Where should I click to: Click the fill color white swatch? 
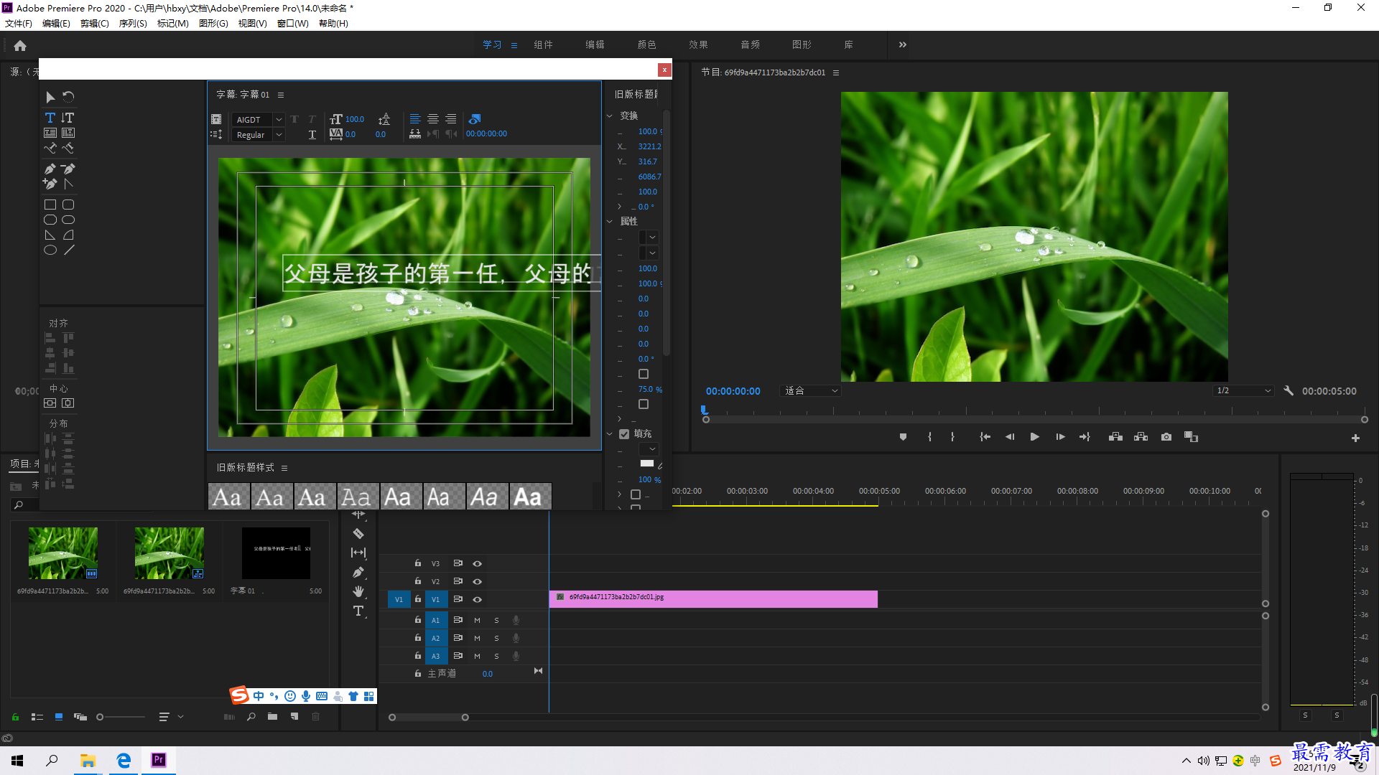tap(647, 464)
